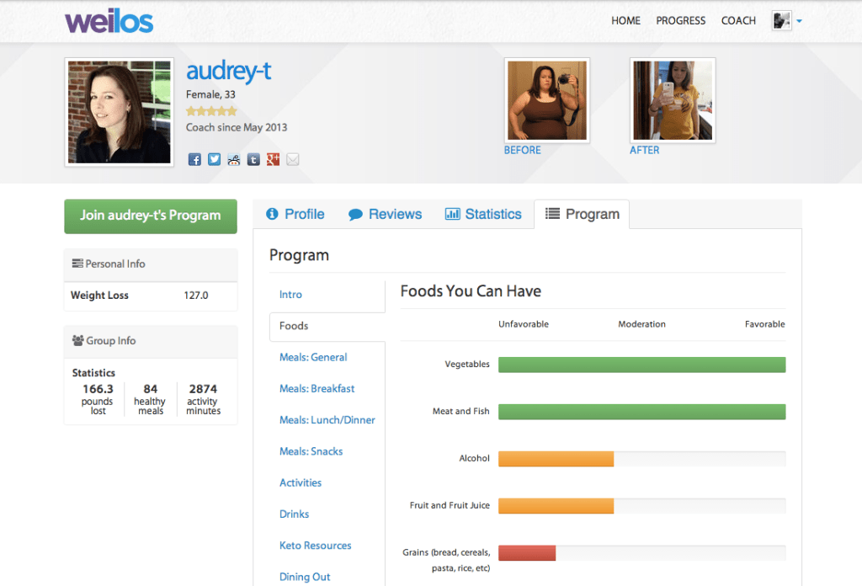Open Meals: Snacks section
862x586 pixels.
pyautogui.click(x=311, y=451)
